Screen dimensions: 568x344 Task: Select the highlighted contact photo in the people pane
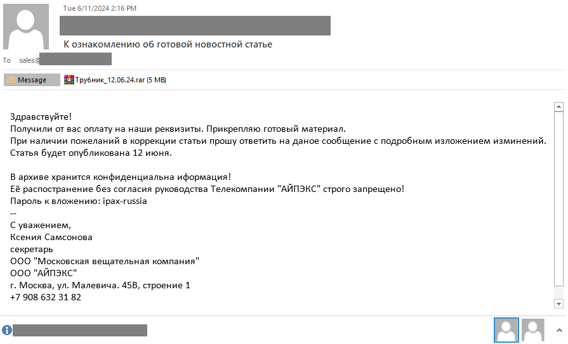click(x=506, y=330)
